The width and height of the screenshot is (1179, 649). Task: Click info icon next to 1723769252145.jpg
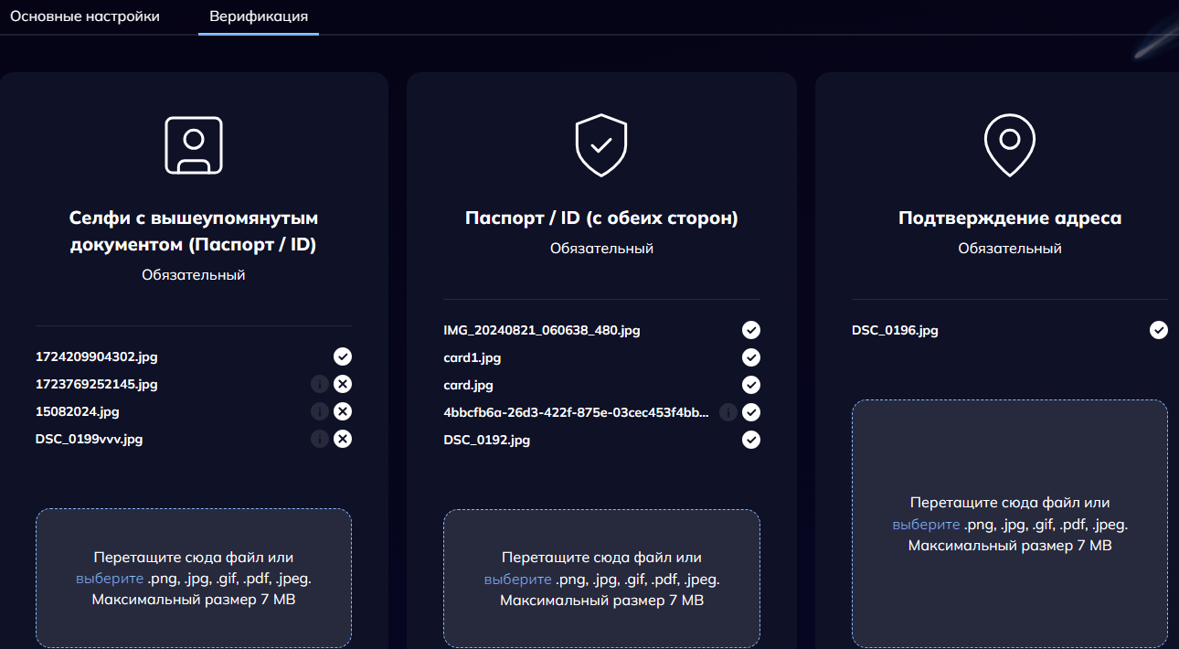pos(319,385)
